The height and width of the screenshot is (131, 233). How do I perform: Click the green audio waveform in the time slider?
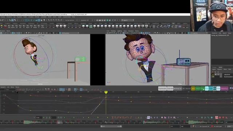tap(31, 122)
